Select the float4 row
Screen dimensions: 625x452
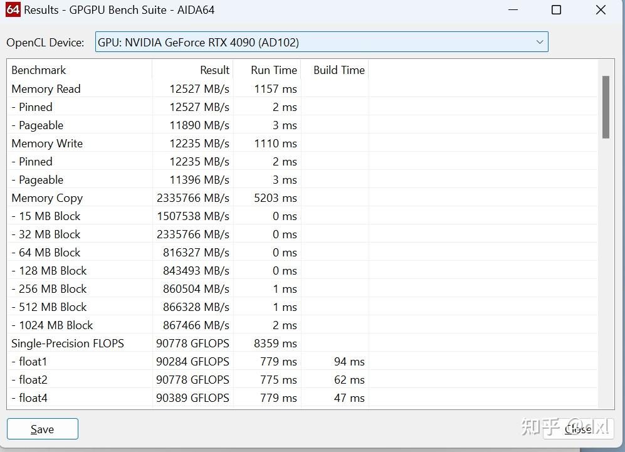(302, 398)
